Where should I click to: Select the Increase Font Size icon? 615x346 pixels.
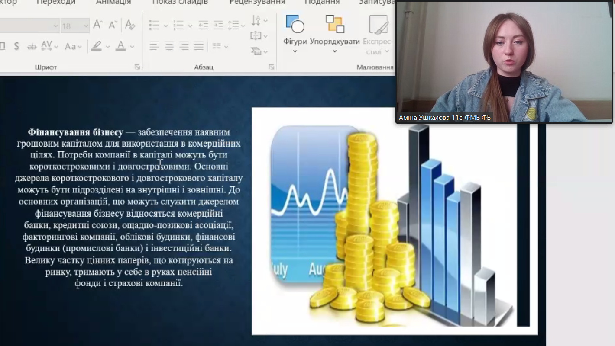(x=98, y=24)
